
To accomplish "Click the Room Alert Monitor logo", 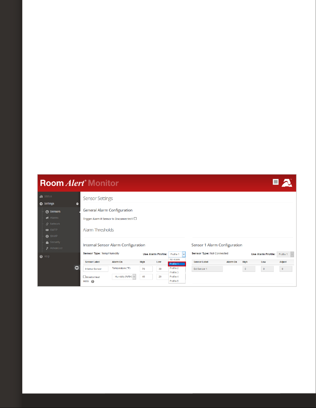I will pyautogui.click(x=79, y=183).
